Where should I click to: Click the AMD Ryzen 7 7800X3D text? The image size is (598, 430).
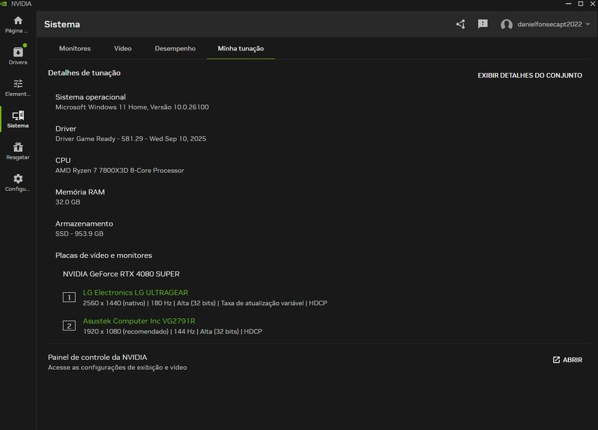click(119, 170)
